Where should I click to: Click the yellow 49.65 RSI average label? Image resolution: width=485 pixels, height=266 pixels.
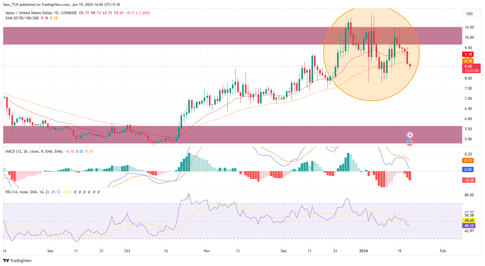point(469,221)
